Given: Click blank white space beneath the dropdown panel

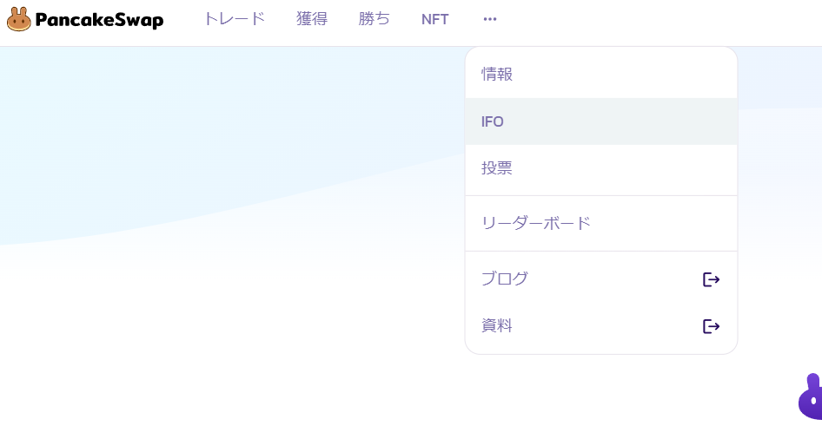Looking at the screenshot, I should click(601, 397).
